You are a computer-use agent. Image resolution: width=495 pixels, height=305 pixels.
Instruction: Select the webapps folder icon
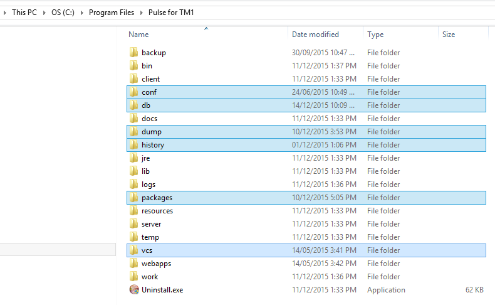pos(133,264)
